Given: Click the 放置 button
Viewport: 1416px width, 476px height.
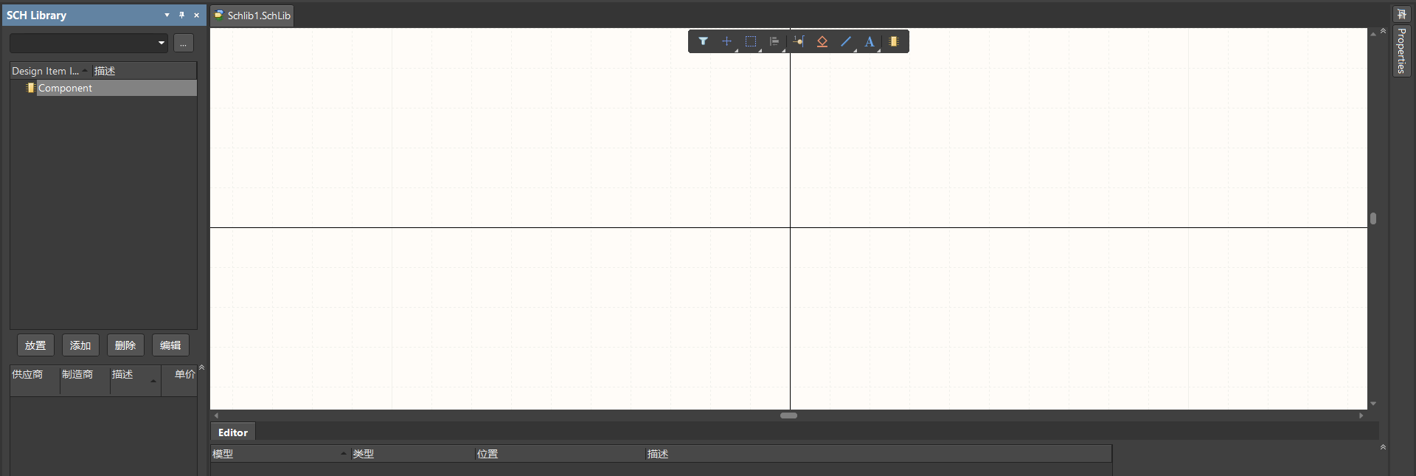Looking at the screenshot, I should 35,345.
